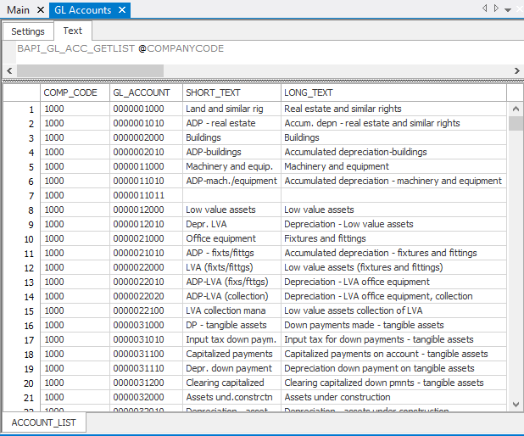
Task: Click GL account 0000011011
Action: 146,195
